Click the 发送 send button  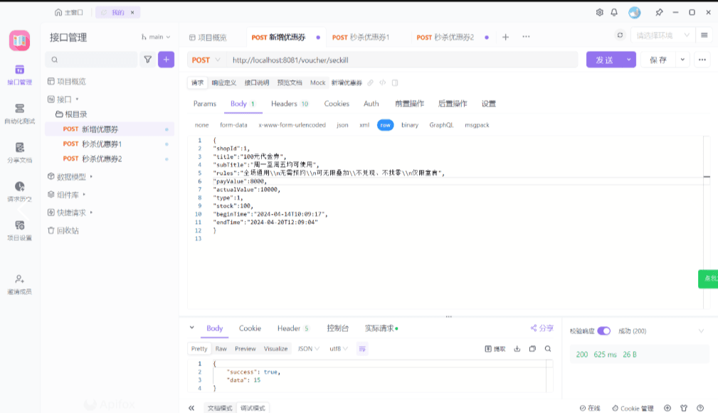point(604,60)
